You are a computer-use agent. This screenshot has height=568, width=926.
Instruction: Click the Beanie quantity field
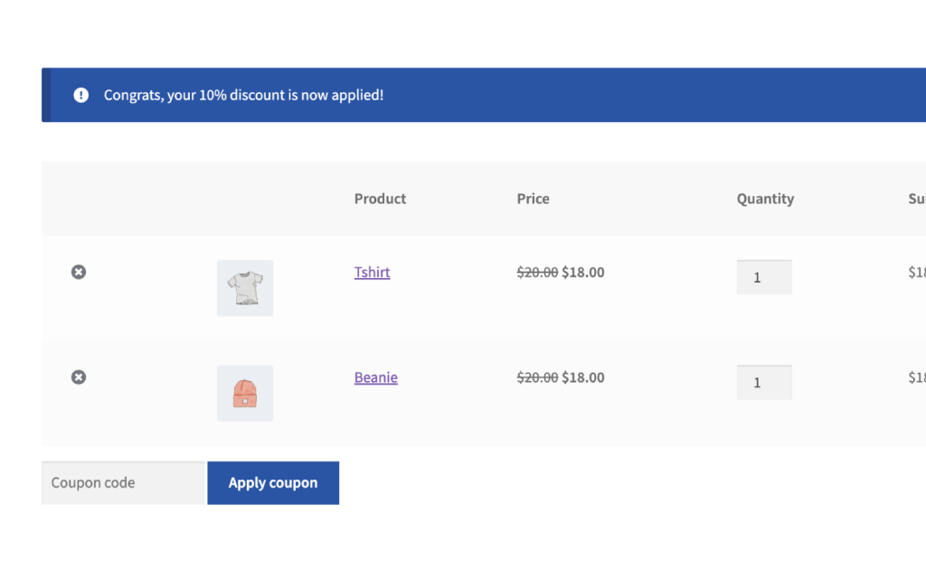[764, 382]
